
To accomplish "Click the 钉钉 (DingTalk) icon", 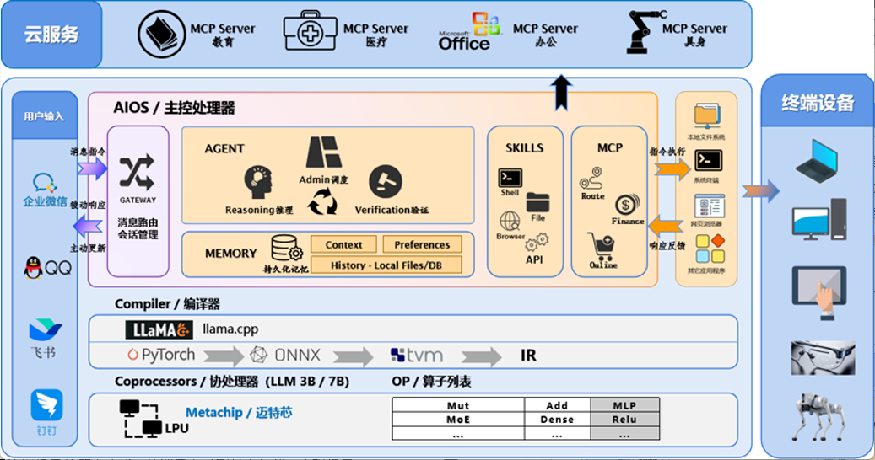I will [x=46, y=405].
